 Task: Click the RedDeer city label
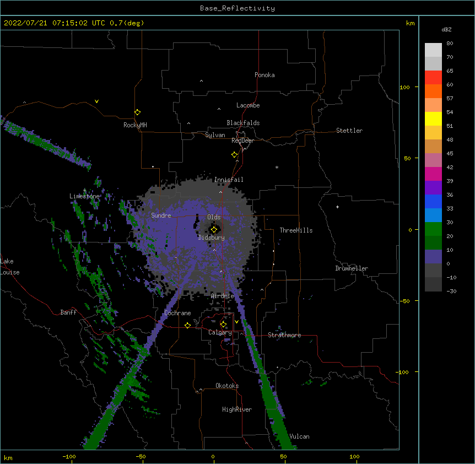click(x=242, y=141)
